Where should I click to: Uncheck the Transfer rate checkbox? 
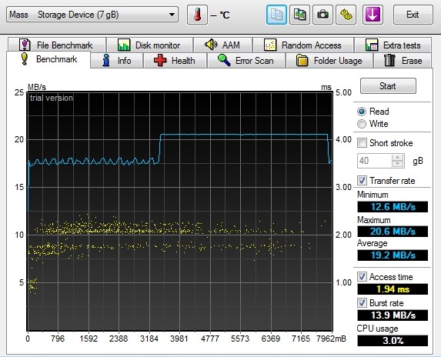tap(362, 181)
